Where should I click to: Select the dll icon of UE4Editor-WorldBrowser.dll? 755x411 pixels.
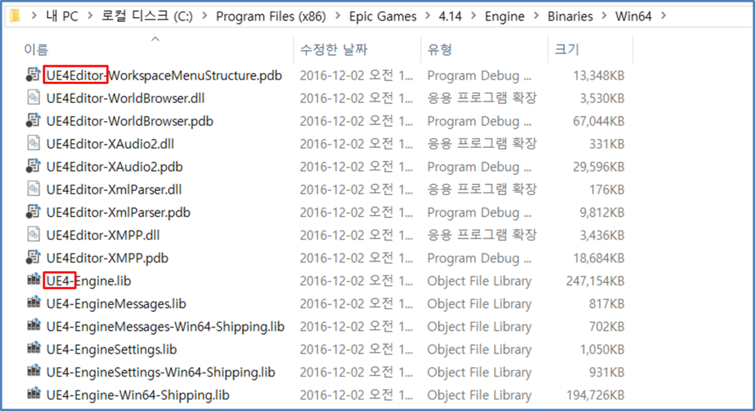33,97
